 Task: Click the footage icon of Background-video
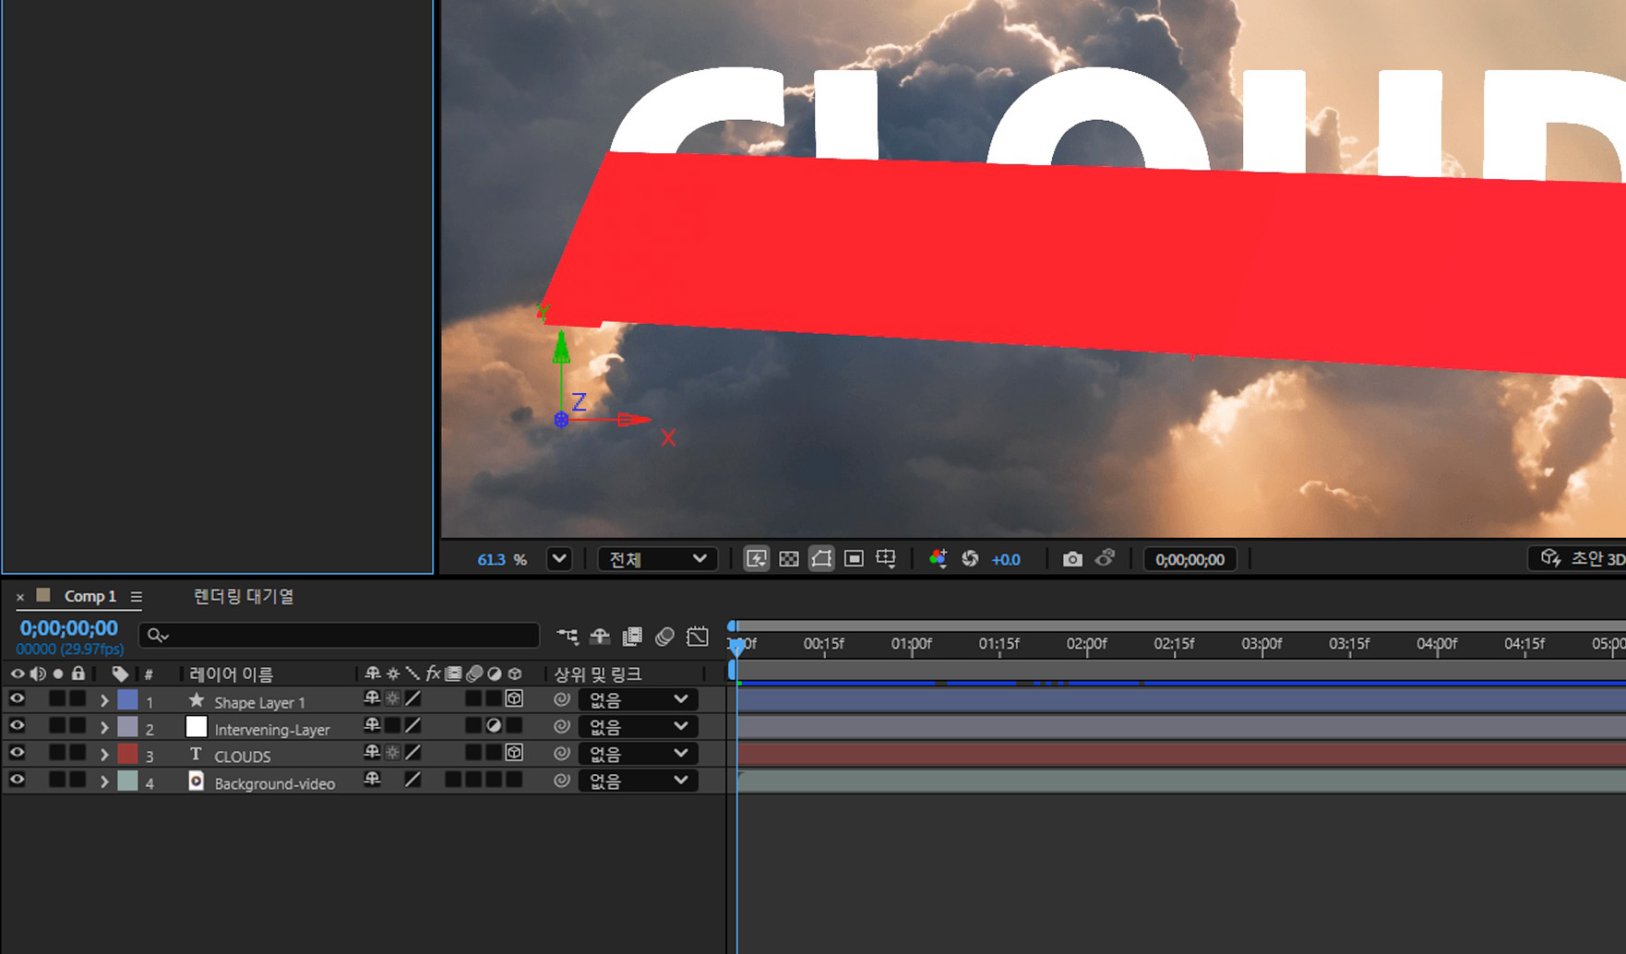(196, 781)
